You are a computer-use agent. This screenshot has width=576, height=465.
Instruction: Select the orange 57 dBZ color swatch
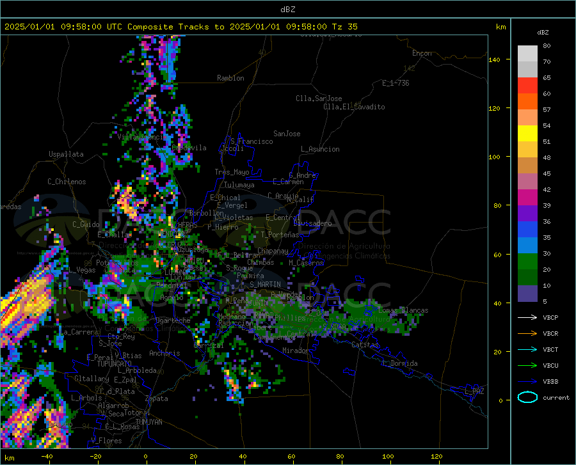(527, 102)
